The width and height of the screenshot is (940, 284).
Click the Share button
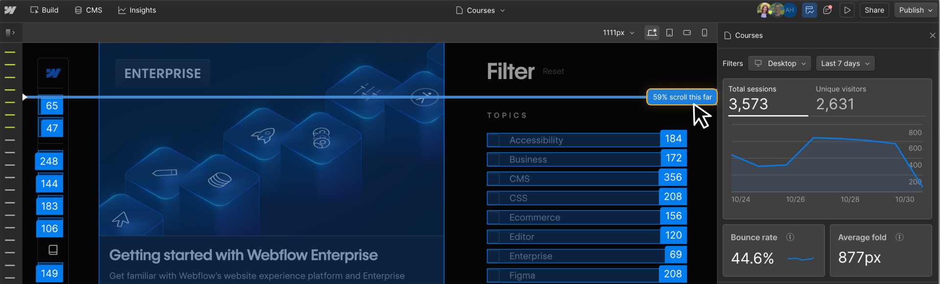pos(874,10)
